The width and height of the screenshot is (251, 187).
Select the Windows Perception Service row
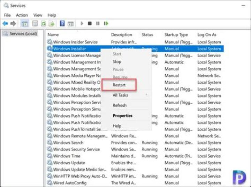(135, 102)
